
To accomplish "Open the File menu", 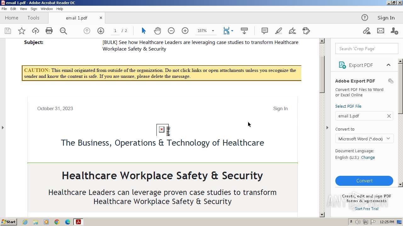I will [x=4, y=9].
